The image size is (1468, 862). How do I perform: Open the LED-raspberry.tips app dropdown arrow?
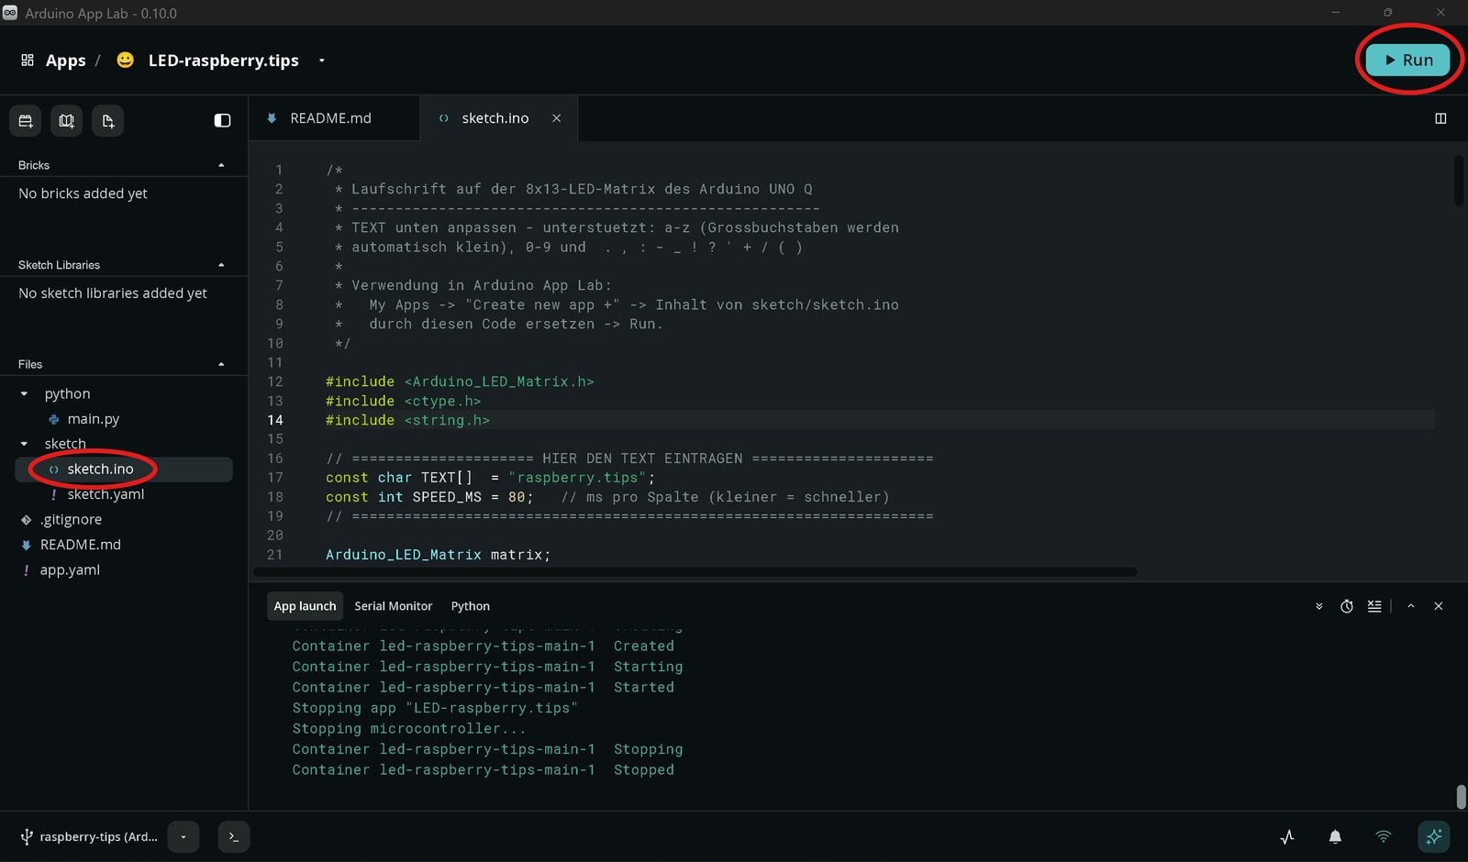(x=322, y=61)
